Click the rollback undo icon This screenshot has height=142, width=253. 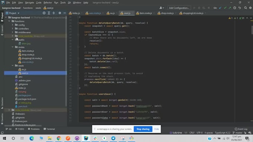(240, 8)
